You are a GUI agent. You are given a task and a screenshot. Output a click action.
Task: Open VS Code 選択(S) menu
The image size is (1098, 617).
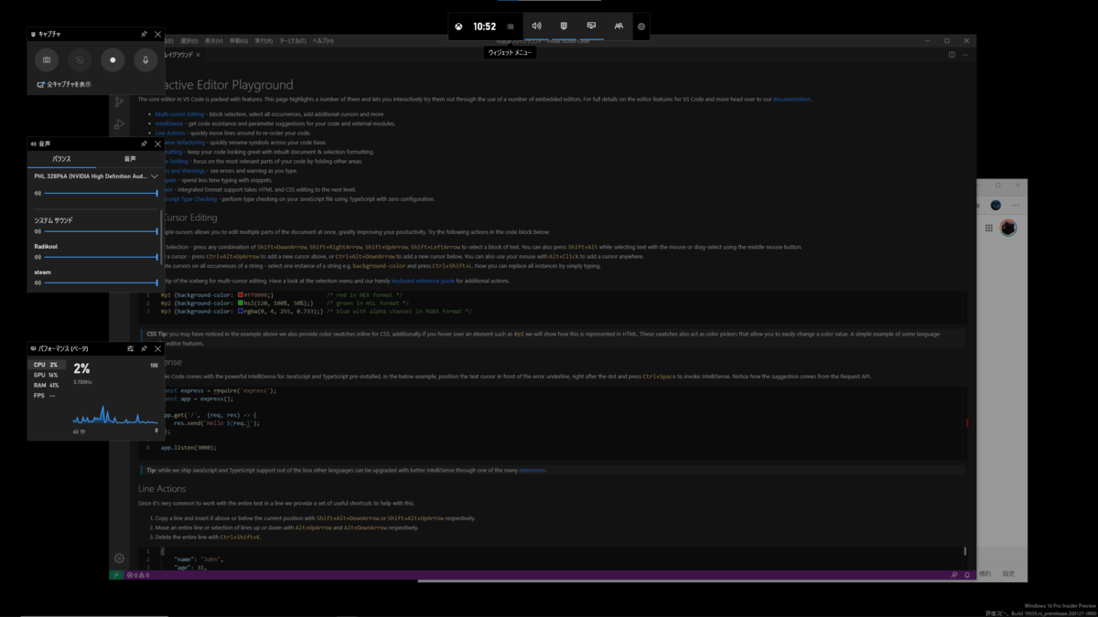(x=189, y=41)
